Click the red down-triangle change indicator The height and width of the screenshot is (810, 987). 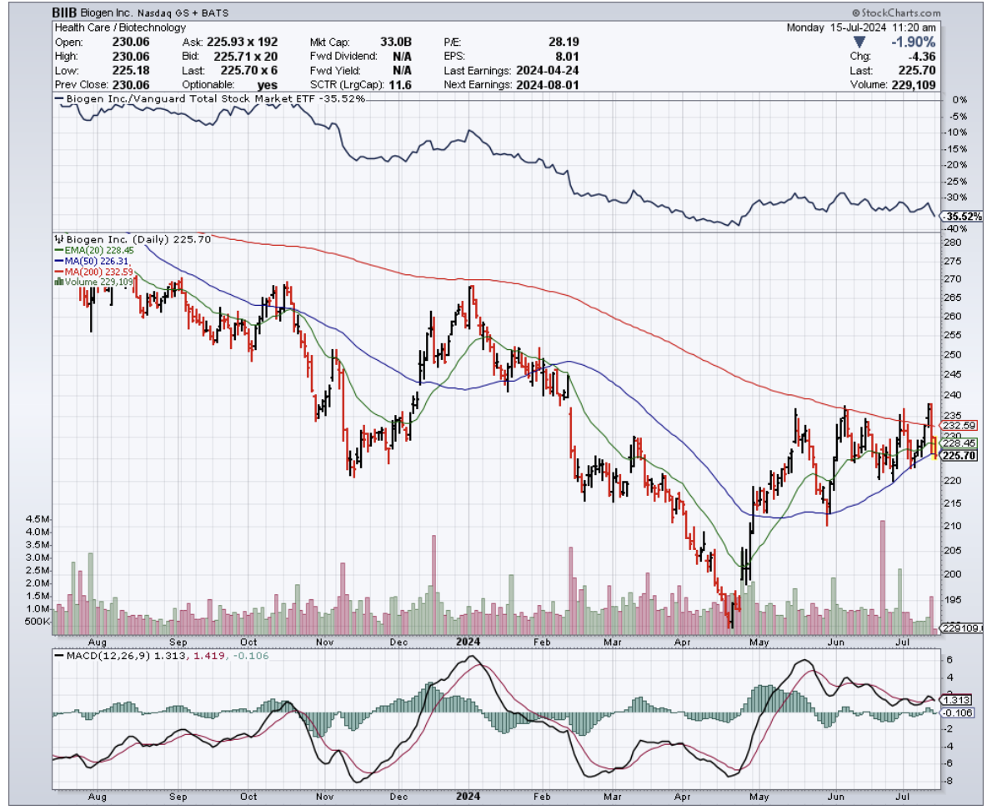[x=858, y=42]
